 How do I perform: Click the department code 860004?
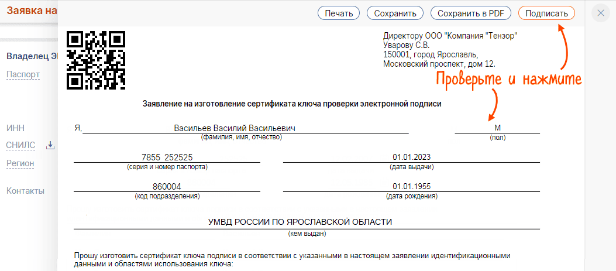click(x=167, y=186)
